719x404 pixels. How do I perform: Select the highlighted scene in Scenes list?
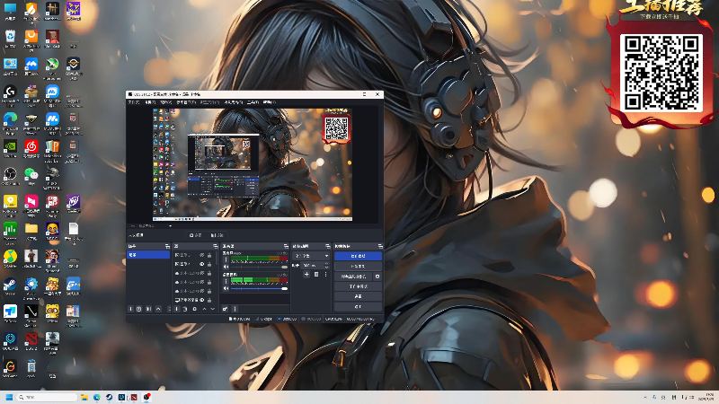[x=148, y=255]
